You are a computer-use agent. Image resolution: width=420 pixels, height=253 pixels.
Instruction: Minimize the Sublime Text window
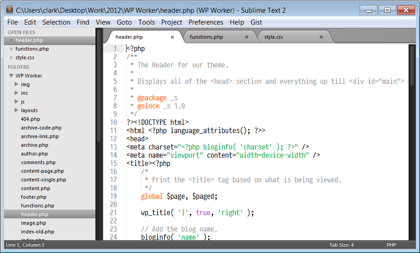368,10
